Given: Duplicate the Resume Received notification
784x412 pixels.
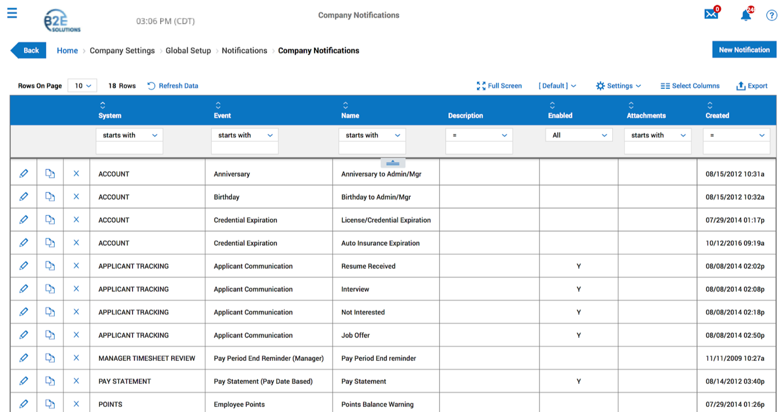Looking at the screenshot, I should pyautogui.click(x=50, y=266).
